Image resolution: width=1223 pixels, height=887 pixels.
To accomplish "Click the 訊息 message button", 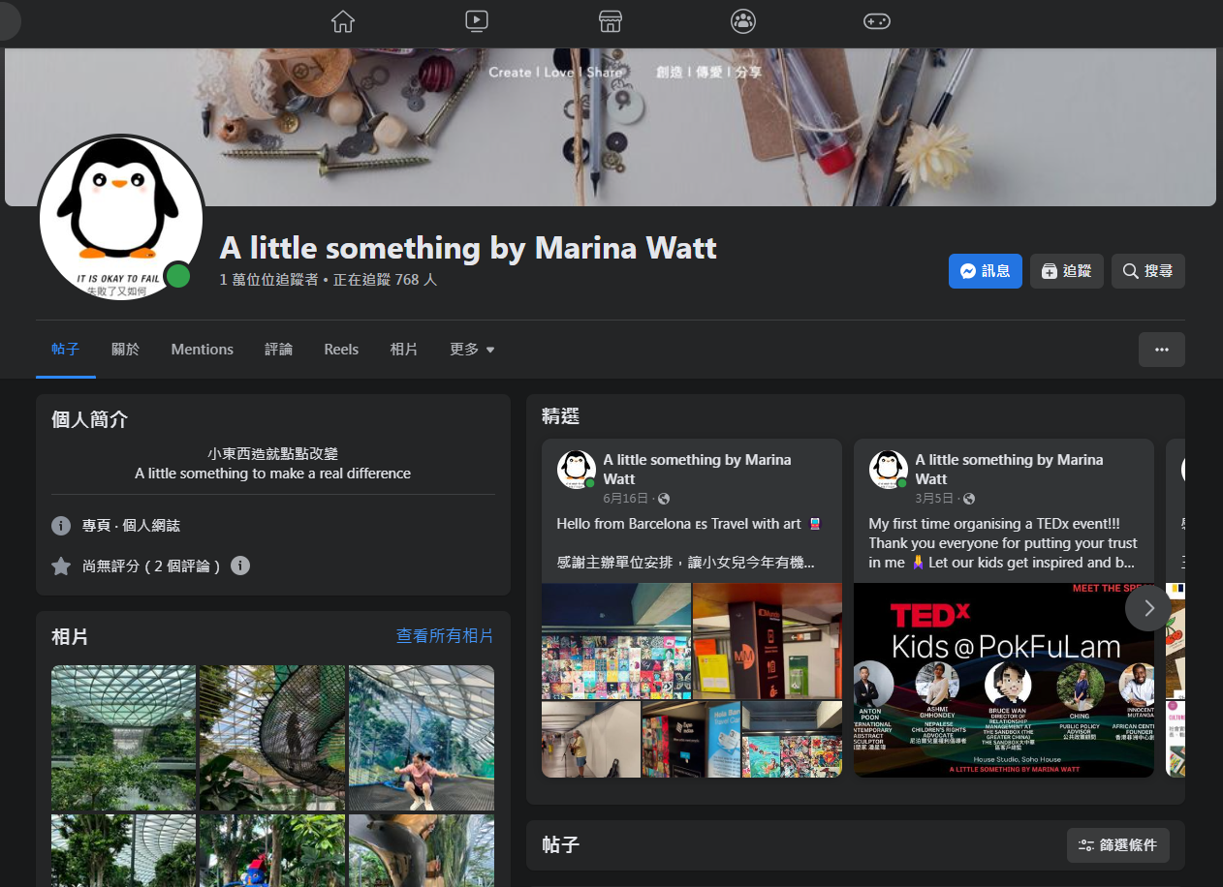I will pyautogui.click(x=985, y=271).
